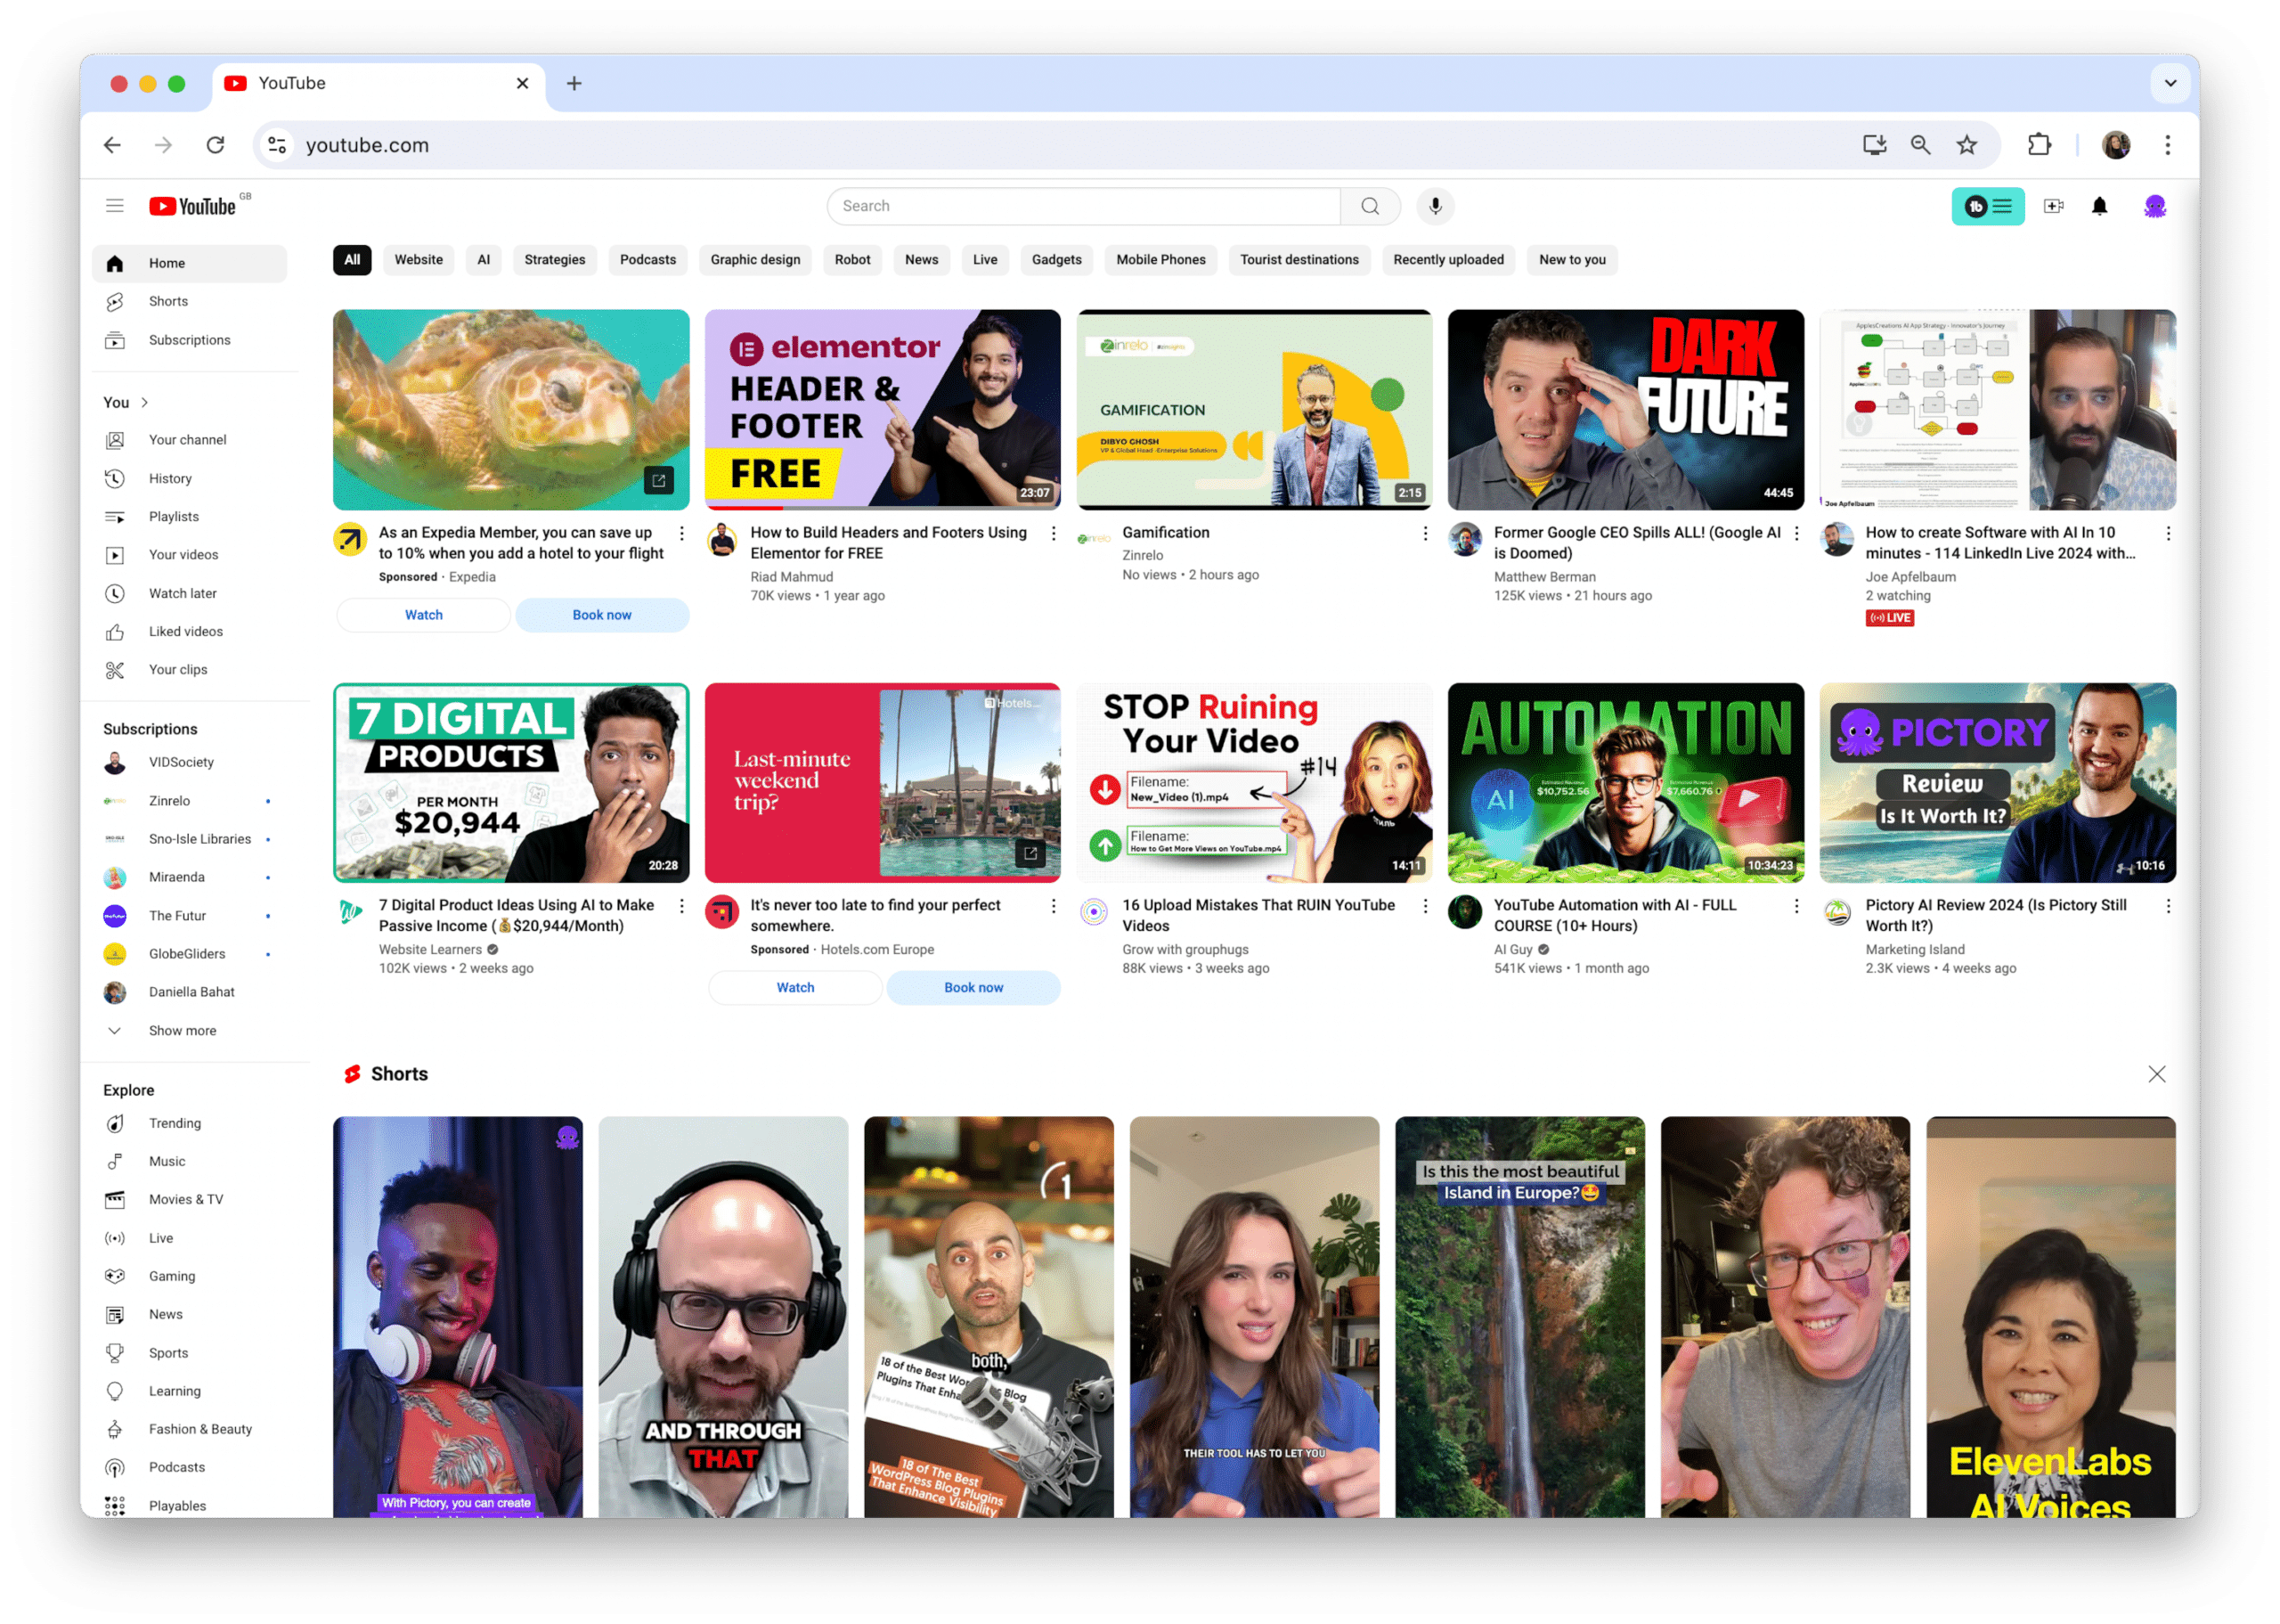Click the install app icon in address bar
The image size is (2280, 1624).
[x=1874, y=145]
